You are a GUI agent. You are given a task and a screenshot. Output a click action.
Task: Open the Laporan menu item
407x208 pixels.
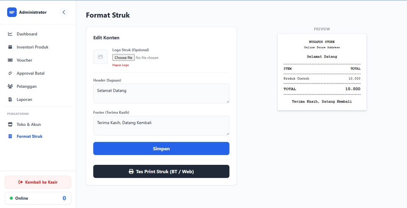pos(24,100)
